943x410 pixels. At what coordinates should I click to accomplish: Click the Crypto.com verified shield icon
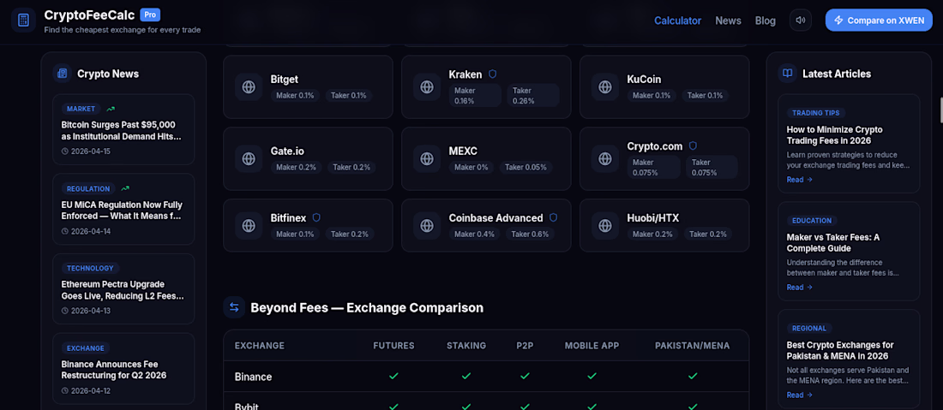click(693, 146)
